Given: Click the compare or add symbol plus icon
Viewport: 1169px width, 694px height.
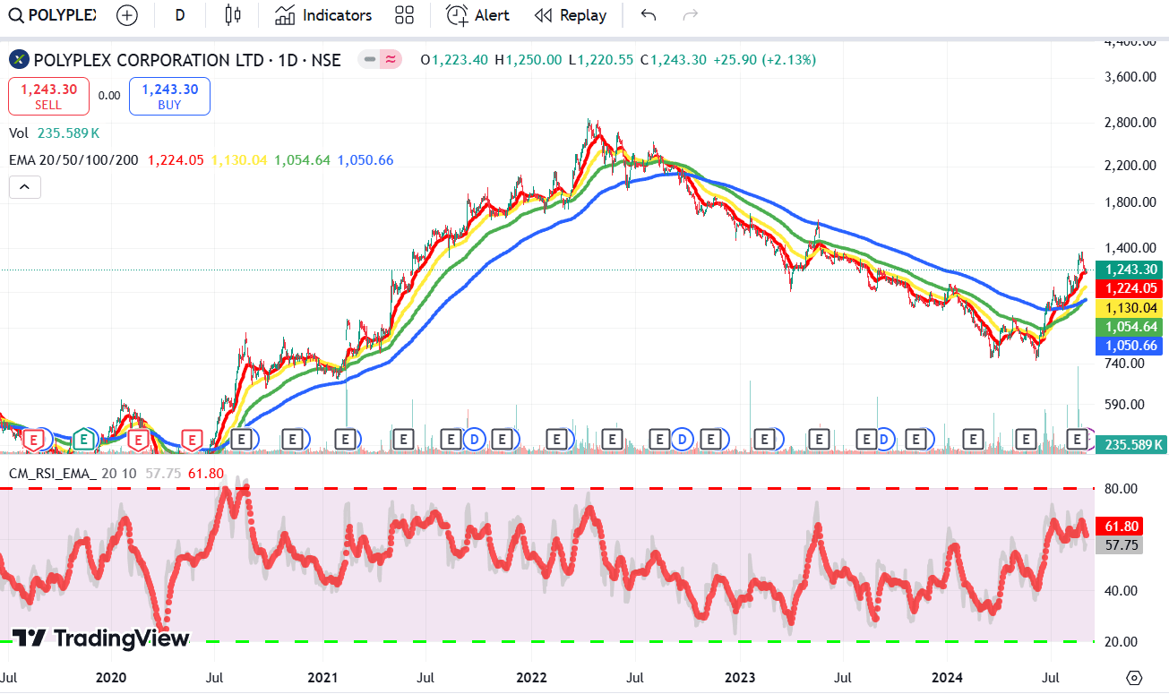Looking at the screenshot, I should pyautogui.click(x=127, y=15).
